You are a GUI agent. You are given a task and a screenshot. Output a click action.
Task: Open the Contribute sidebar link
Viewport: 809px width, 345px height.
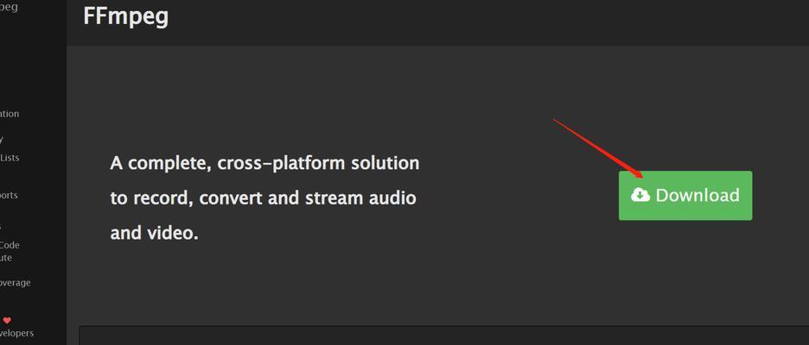[x=6, y=258]
